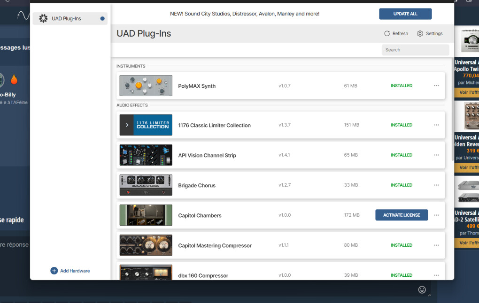Screen dimensions: 479x303
Task: Select the API Vision Channel Strip title
Action: point(207,155)
